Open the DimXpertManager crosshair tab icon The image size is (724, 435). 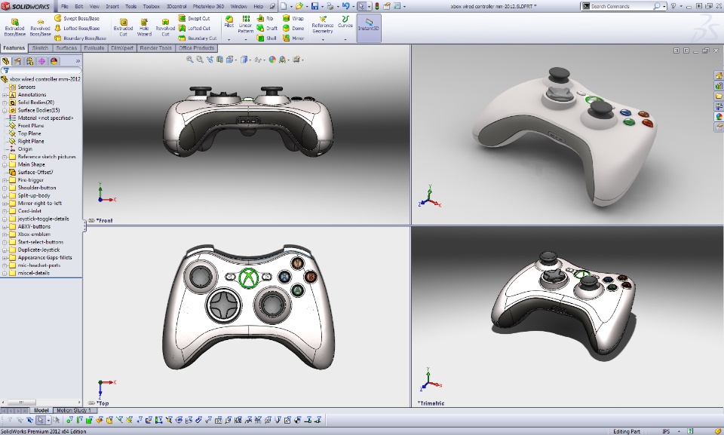(41, 61)
